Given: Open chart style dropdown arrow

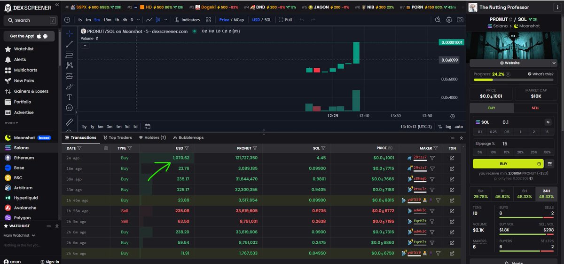Looking at the screenshot, I should tap(166, 20).
